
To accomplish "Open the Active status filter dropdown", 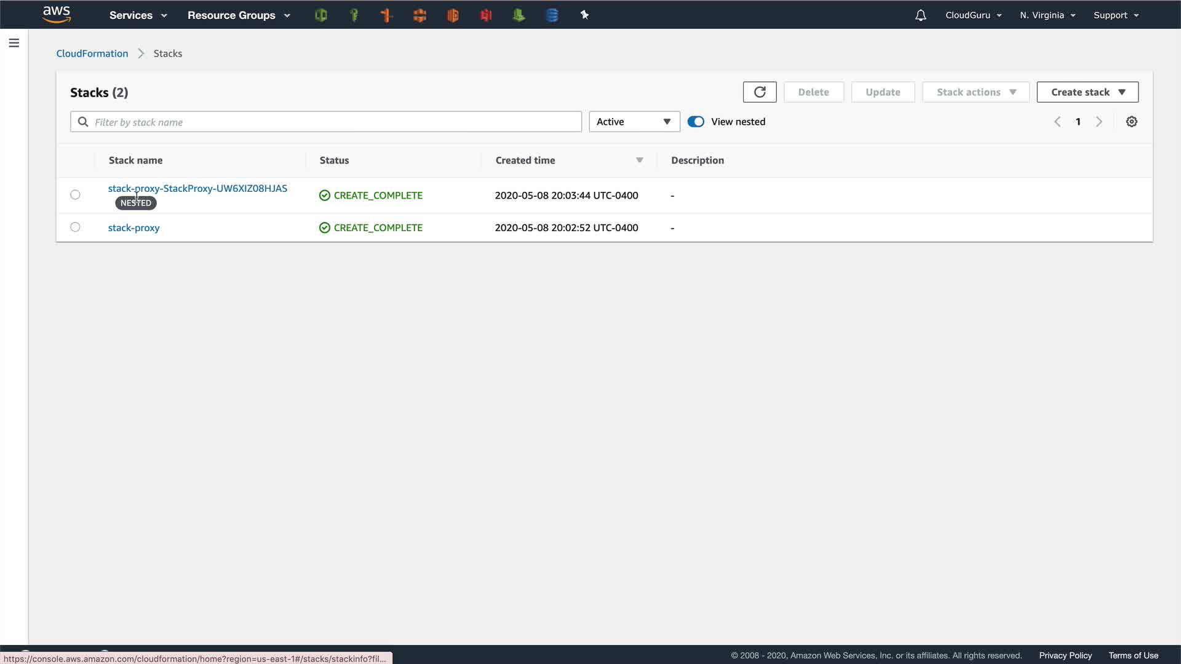I will pyautogui.click(x=634, y=122).
